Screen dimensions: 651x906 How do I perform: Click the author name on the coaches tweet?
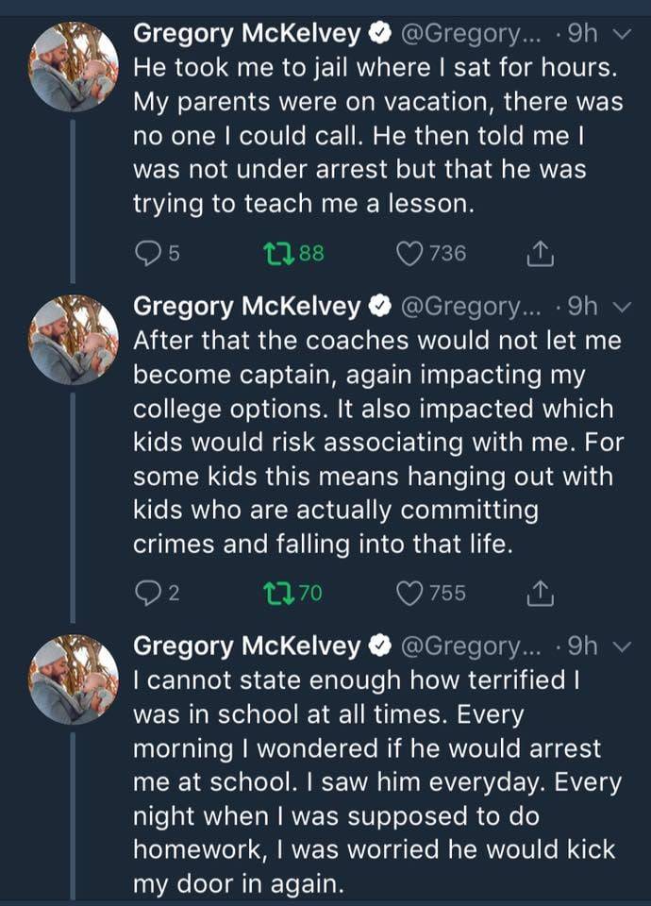click(x=247, y=306)
